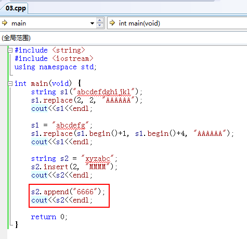Click the down arrow of the scope spinner
247x239 pixels.
tap(99, 26)
